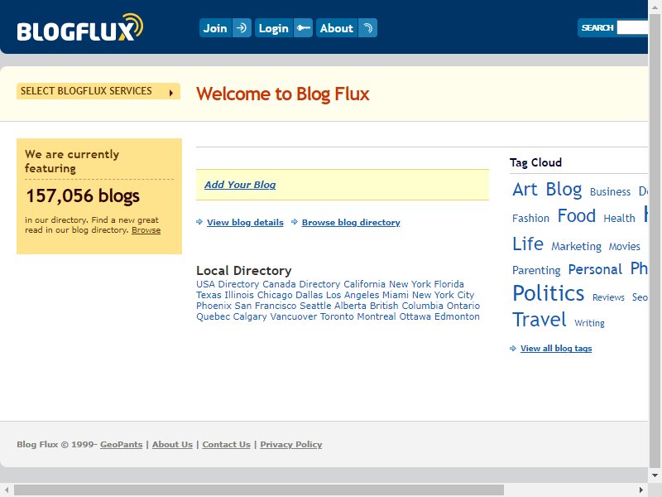
Task: Click the key icon beside Login
Action: point(303,28)
